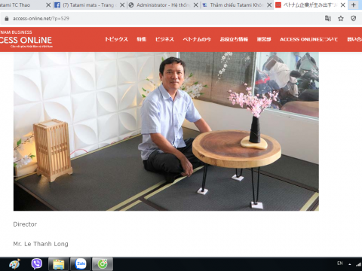
Task: Open the トピックス menu item
Action: [x=116, y=39]
